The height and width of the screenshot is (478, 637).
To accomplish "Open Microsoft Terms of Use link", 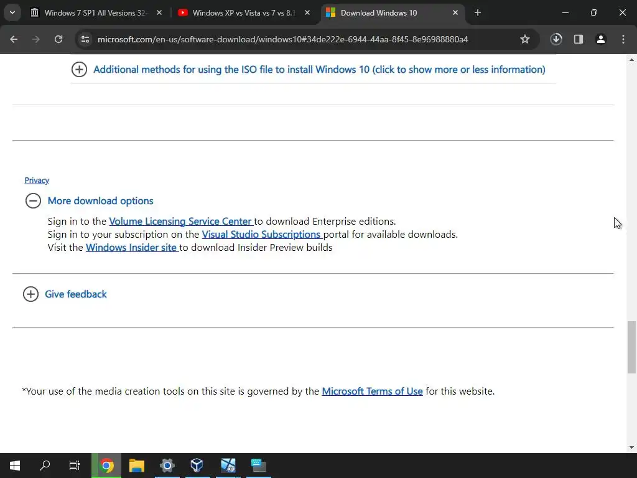I will tap(372, 391).
